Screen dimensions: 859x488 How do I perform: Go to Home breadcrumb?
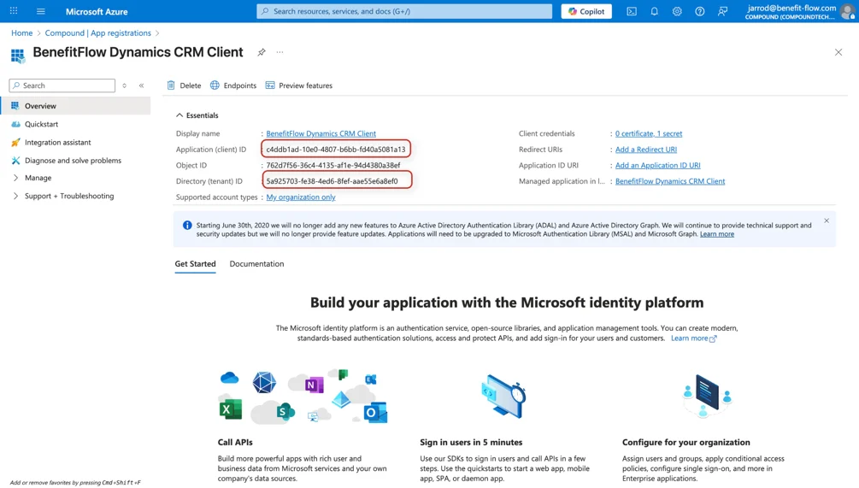pyautogui.click(x=22, y=32)
